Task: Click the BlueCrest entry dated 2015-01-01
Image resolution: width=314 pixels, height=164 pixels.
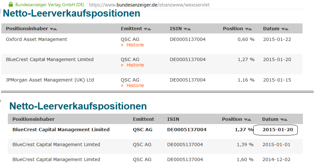Action: coord(56,145)
